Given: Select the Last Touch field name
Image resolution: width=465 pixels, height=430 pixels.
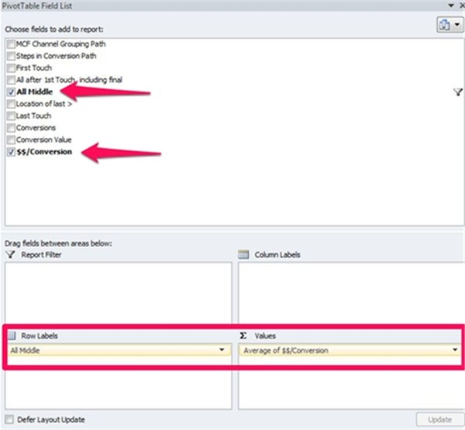Looking at the screenshot, I should pos(33,116).
